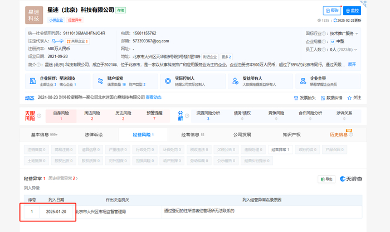
Task: Click the 实际控制人 target icon
Action: coord(168,81)
